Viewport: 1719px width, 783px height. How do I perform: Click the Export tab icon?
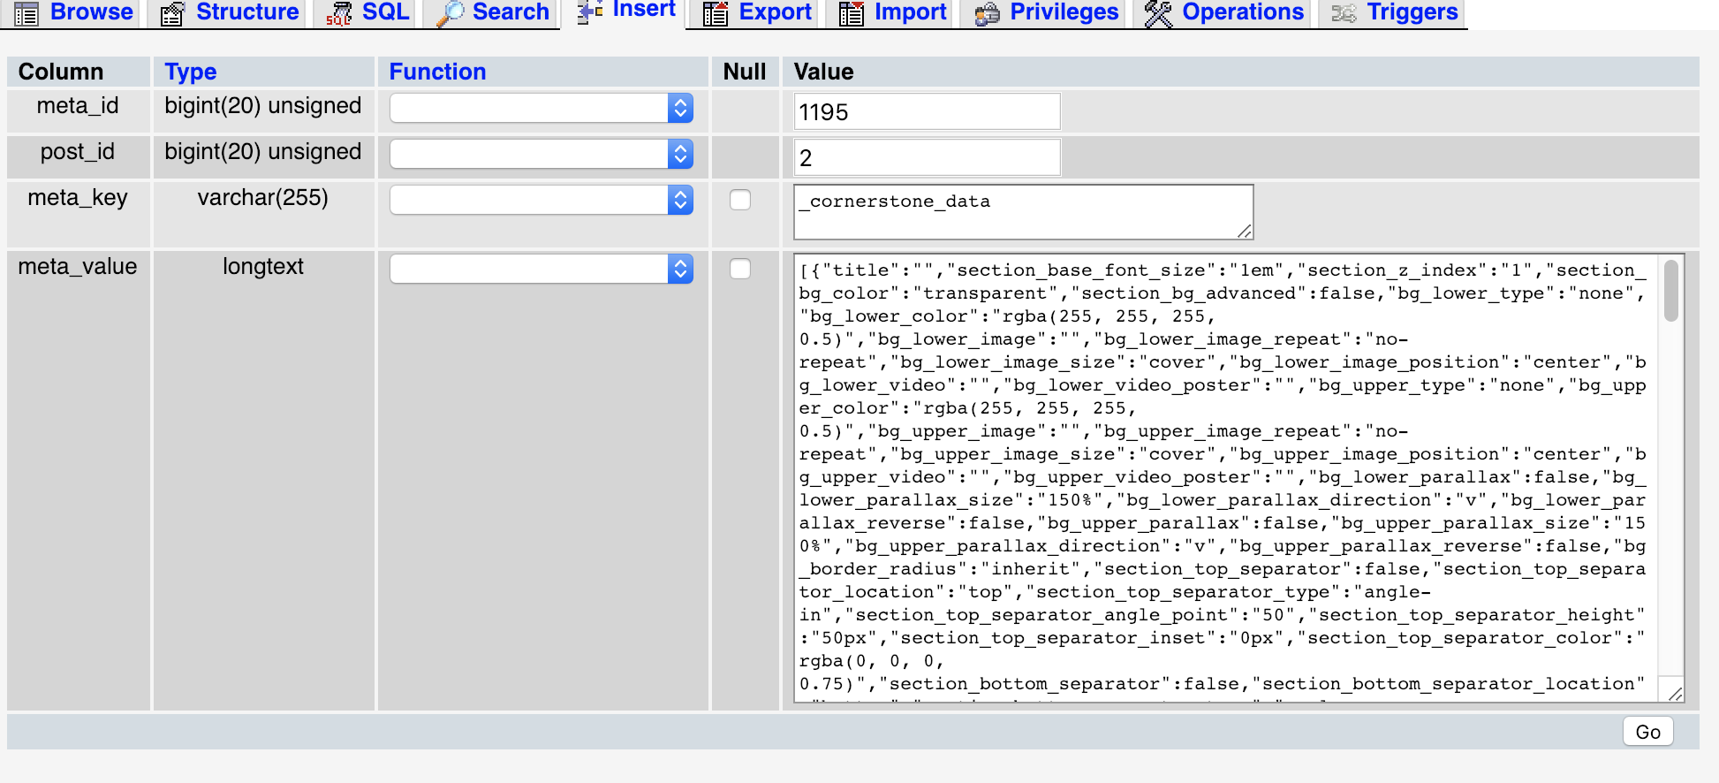[716, 14]
